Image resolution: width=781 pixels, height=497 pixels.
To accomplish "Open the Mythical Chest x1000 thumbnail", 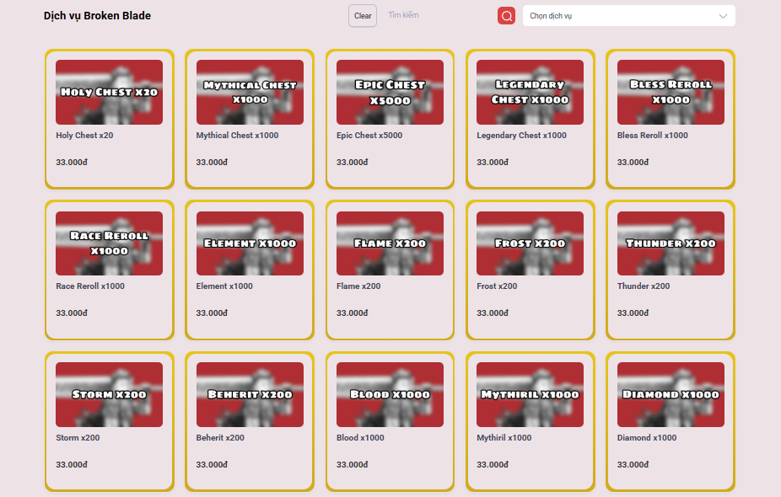I will 250,92.
